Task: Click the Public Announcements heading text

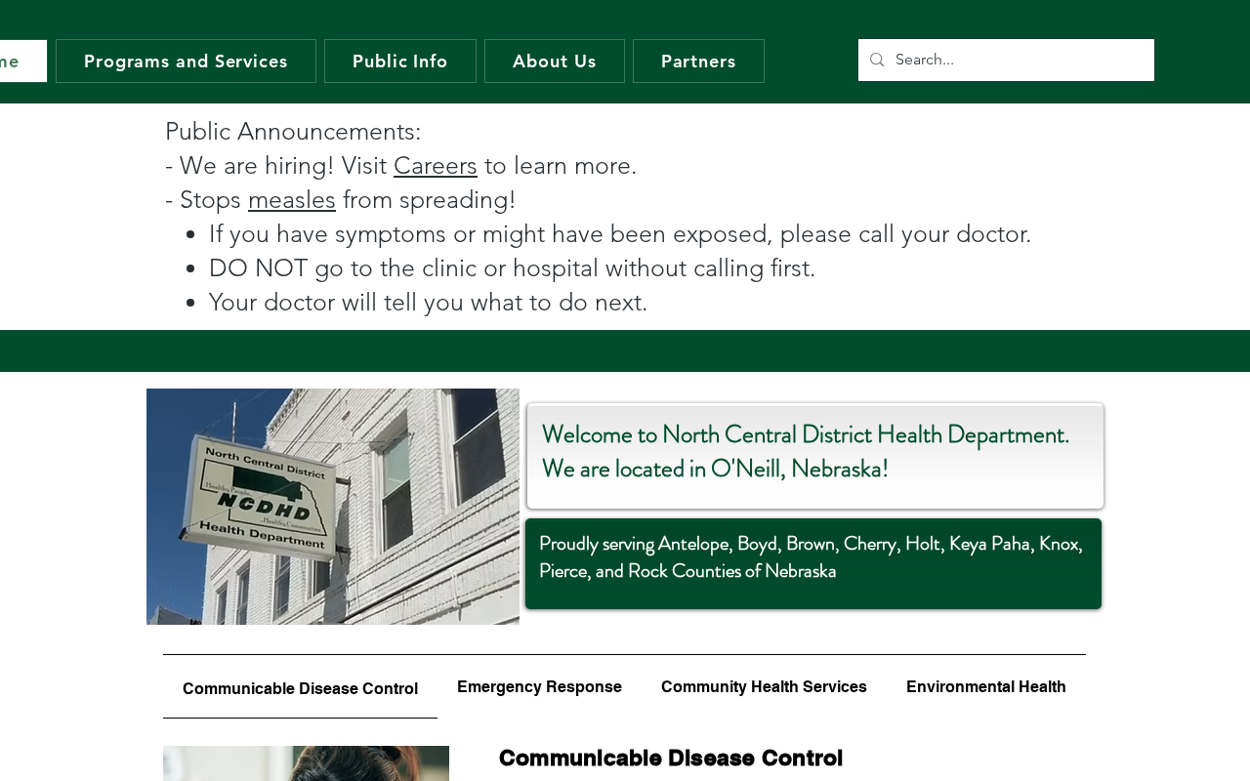Action: coord(293,132)
